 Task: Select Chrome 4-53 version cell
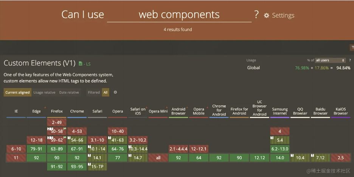(77, 131)
